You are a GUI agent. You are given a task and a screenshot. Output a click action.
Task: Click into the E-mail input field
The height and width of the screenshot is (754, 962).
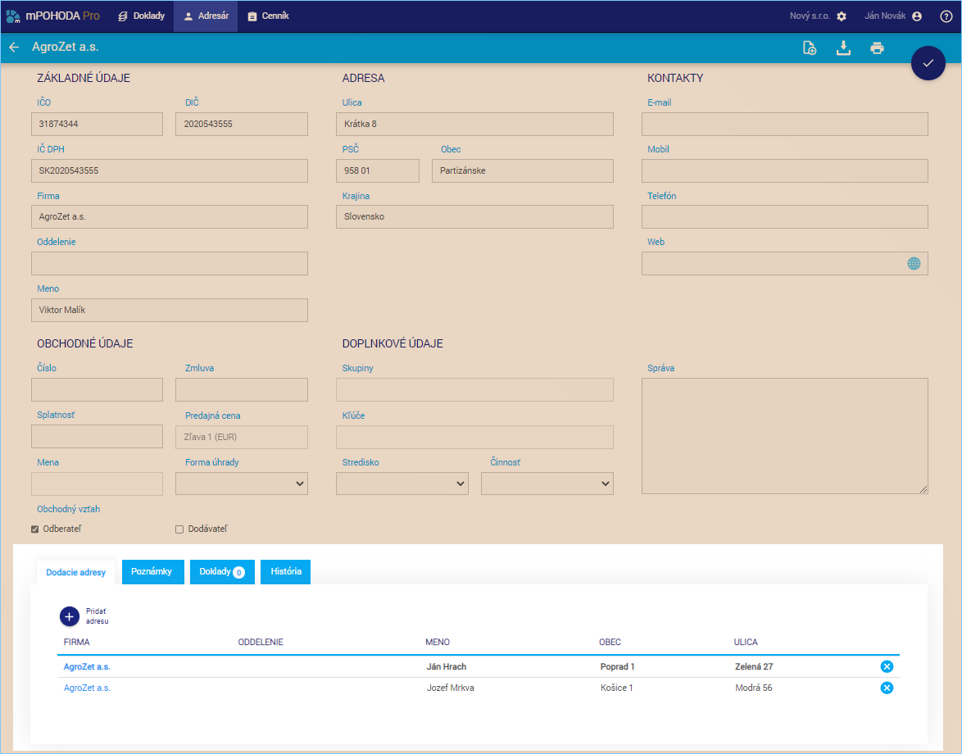tap(784, 124)
